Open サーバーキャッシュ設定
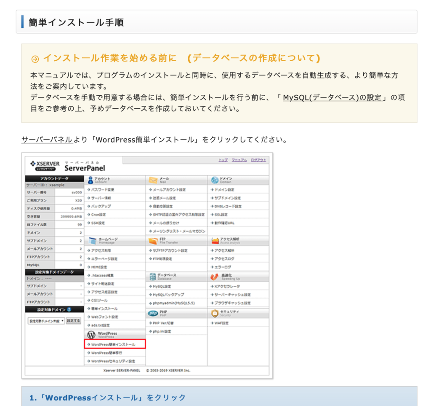The height and width of the screenshot is (406, 431). point(232,295)
